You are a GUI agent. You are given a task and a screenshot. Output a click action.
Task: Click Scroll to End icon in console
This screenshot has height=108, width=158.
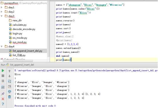coord(9,86)
